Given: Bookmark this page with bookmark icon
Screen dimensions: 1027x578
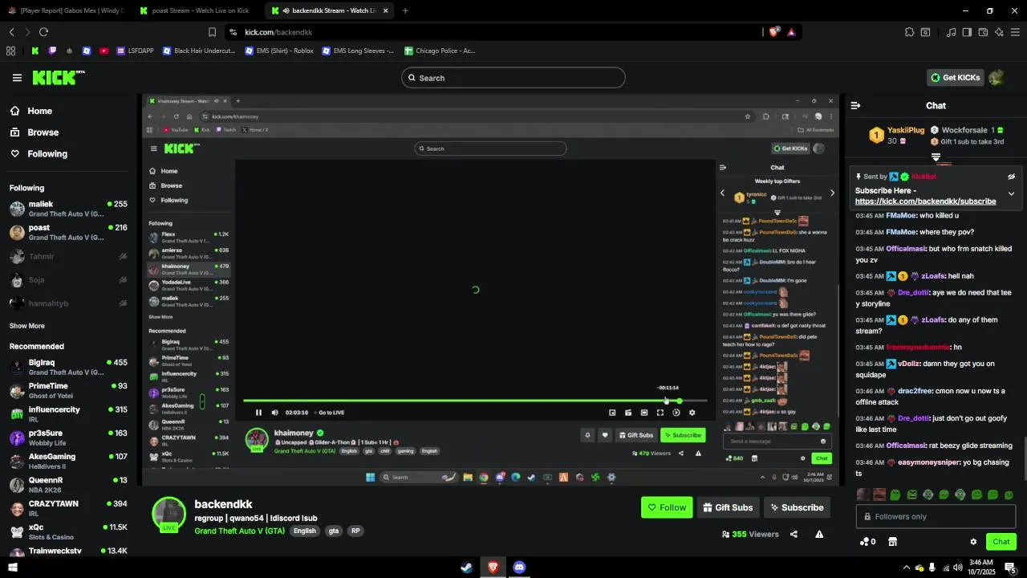Looking at the screenshot, I should [212, 32].
